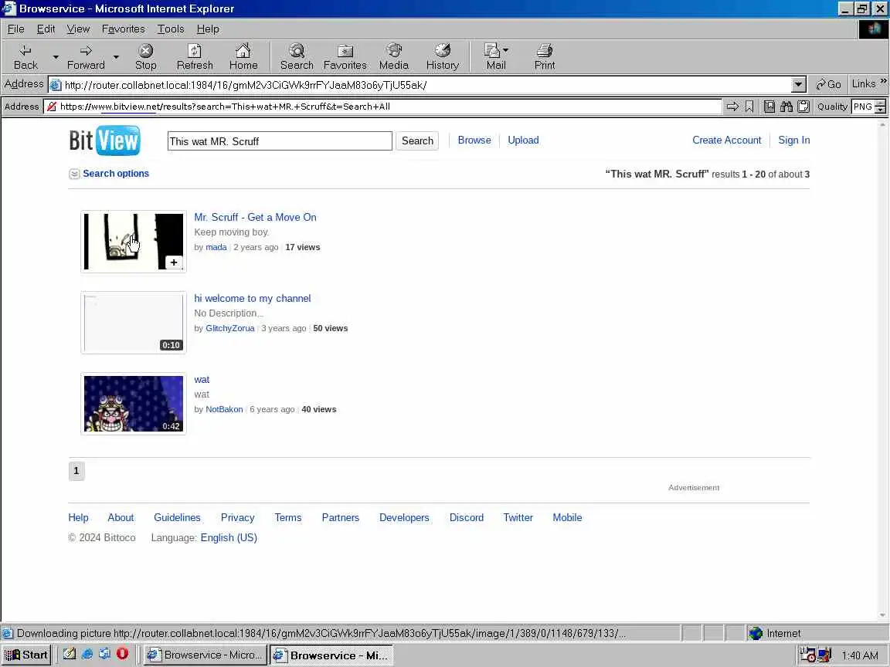This screenshot has width=890, height=667.
Task: Click the Developers footer link
Action: (x=404, y=517)
